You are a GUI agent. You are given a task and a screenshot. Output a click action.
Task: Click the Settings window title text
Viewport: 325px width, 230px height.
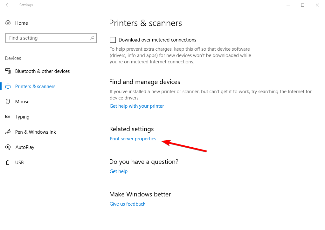click(x=26, y=5)
